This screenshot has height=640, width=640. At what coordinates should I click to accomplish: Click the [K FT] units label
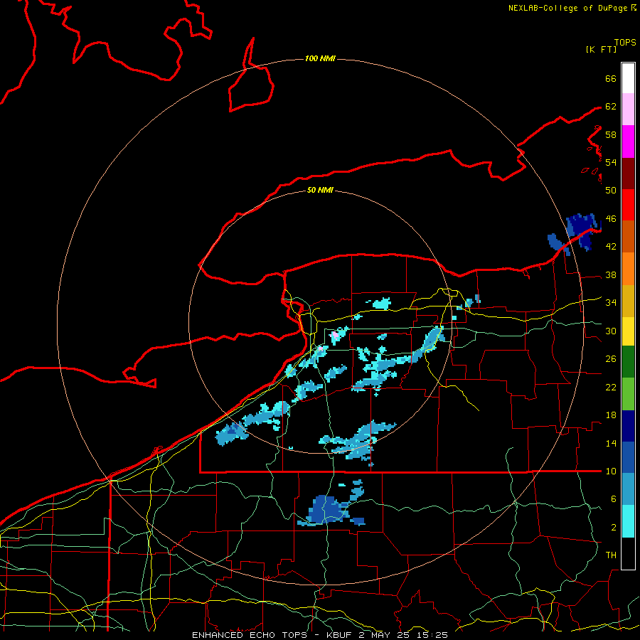tap(601, 50)
